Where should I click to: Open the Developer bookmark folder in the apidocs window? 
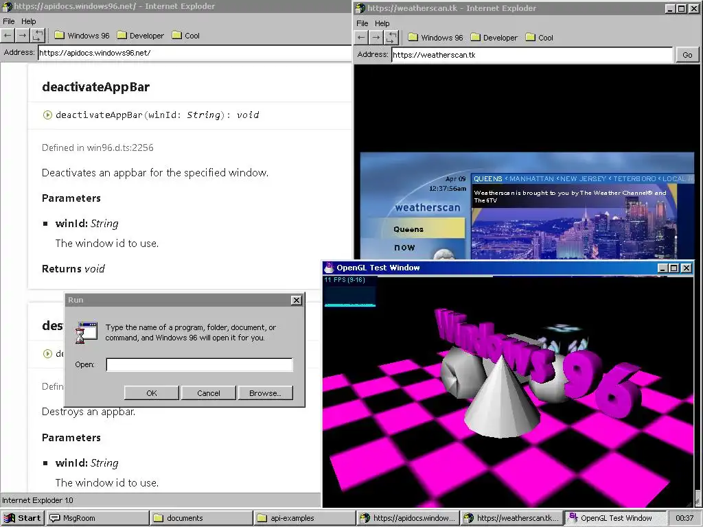[140, 36]
